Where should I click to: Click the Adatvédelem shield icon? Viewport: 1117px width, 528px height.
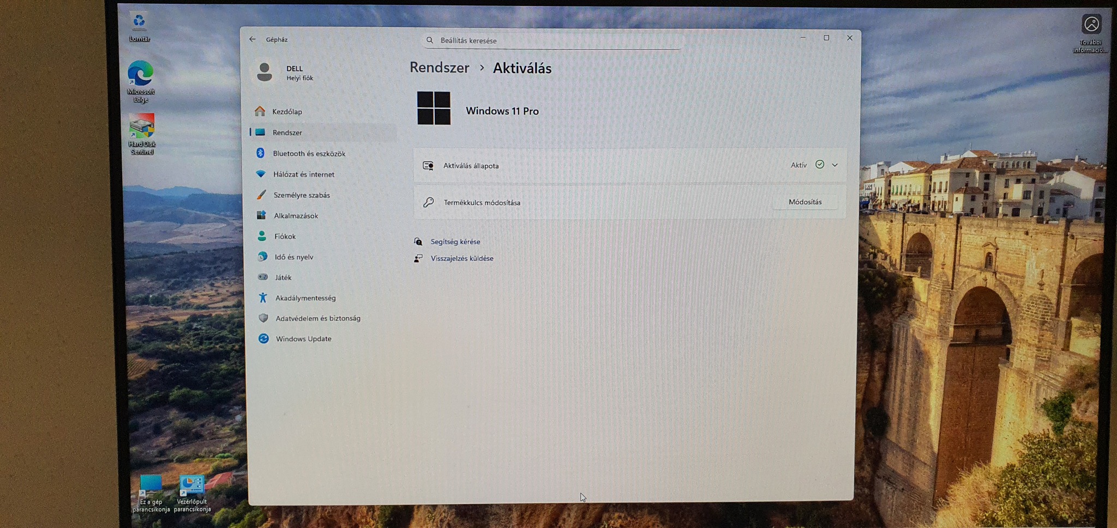coord(263,318)
